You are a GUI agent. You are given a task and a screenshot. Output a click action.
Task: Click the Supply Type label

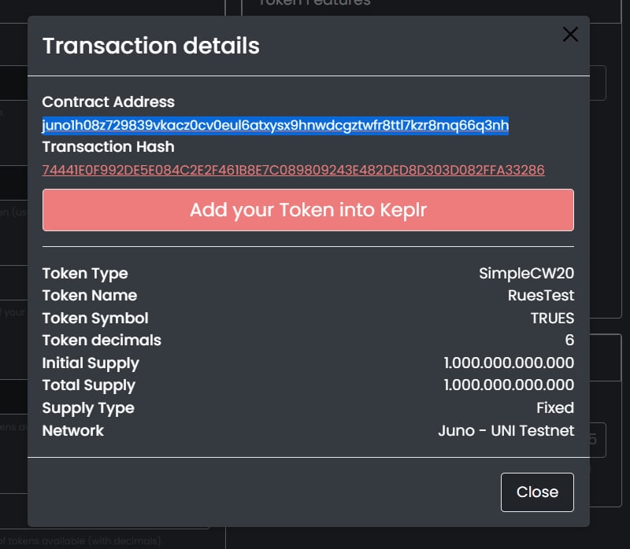point(88,407)
